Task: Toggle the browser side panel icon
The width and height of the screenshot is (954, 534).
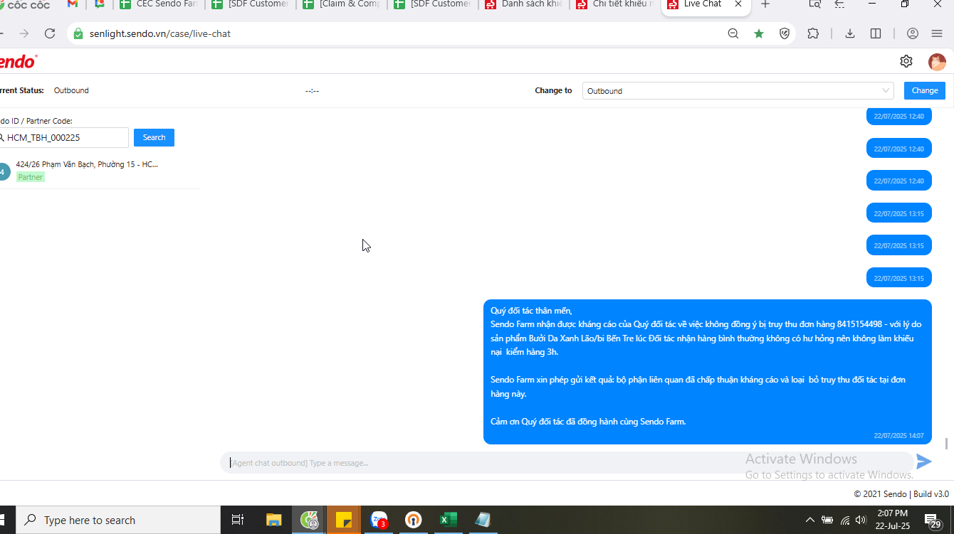Action: click(876, 33)
